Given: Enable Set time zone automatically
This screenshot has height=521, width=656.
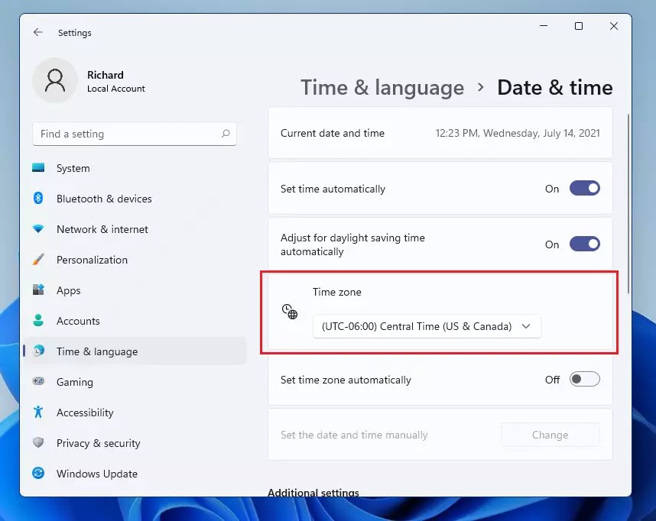Looking at the screenshot, I should [x=584, y=379].
